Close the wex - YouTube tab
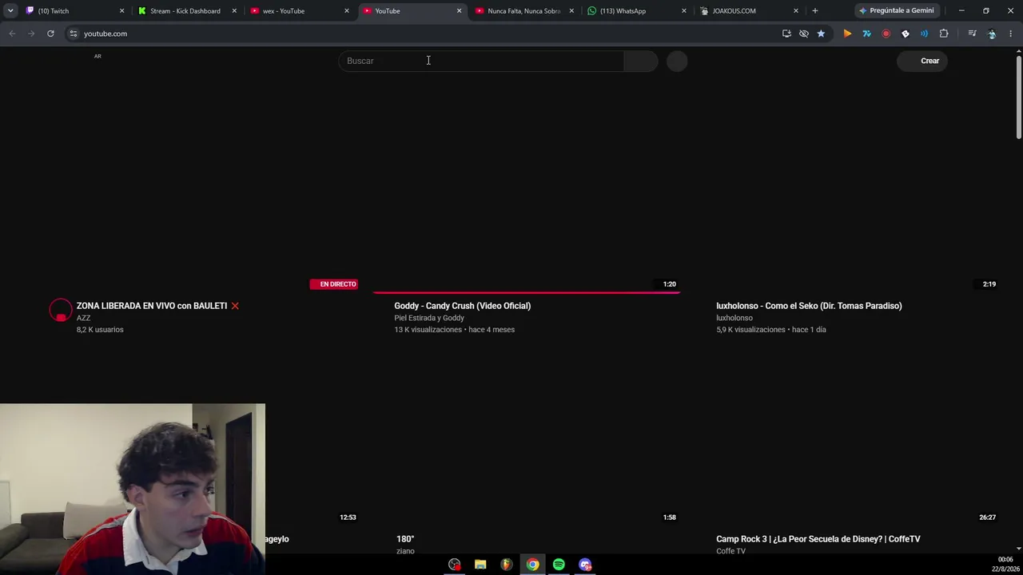 point(347,11)
